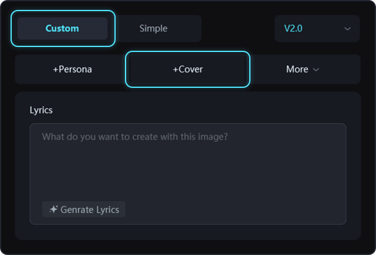The image size is (376, 255).
Task: Add a persona with +Persona
Action: [x=72, y=69]
